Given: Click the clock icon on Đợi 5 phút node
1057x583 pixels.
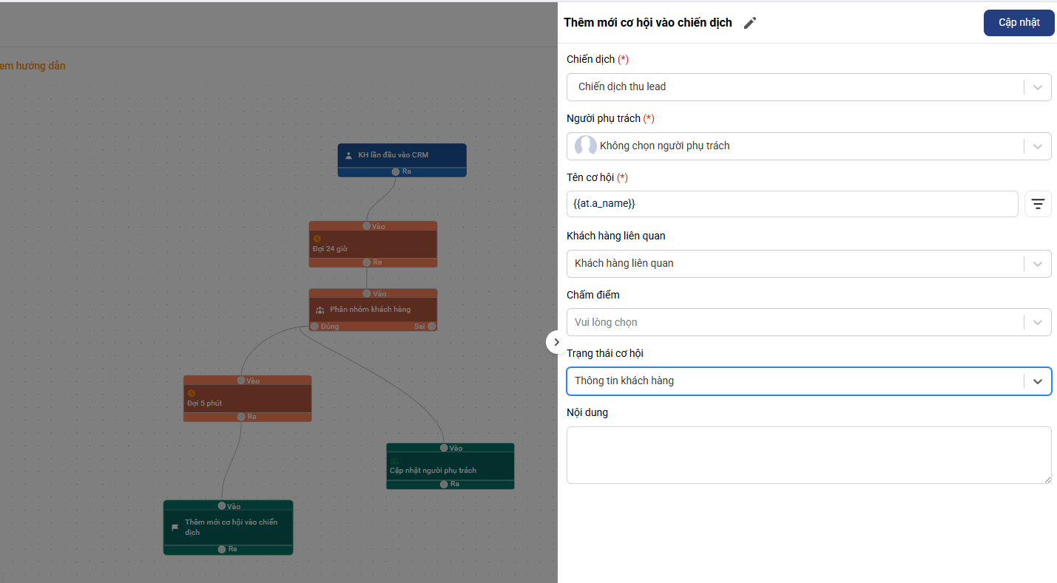Looking at the screenshot, I should tap(192, 393).
